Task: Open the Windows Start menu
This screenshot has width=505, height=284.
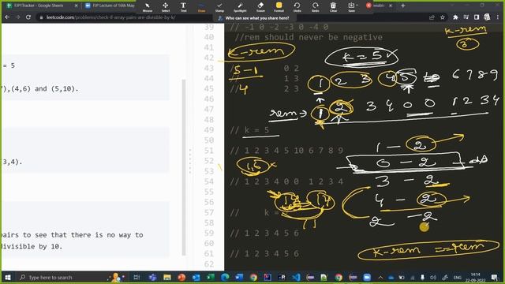Action: (8, 277)
